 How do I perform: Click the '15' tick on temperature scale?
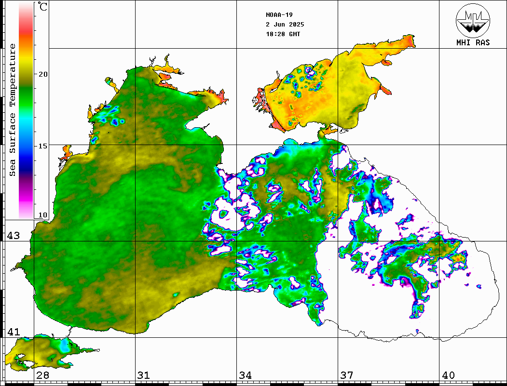(x=43, y=146)
